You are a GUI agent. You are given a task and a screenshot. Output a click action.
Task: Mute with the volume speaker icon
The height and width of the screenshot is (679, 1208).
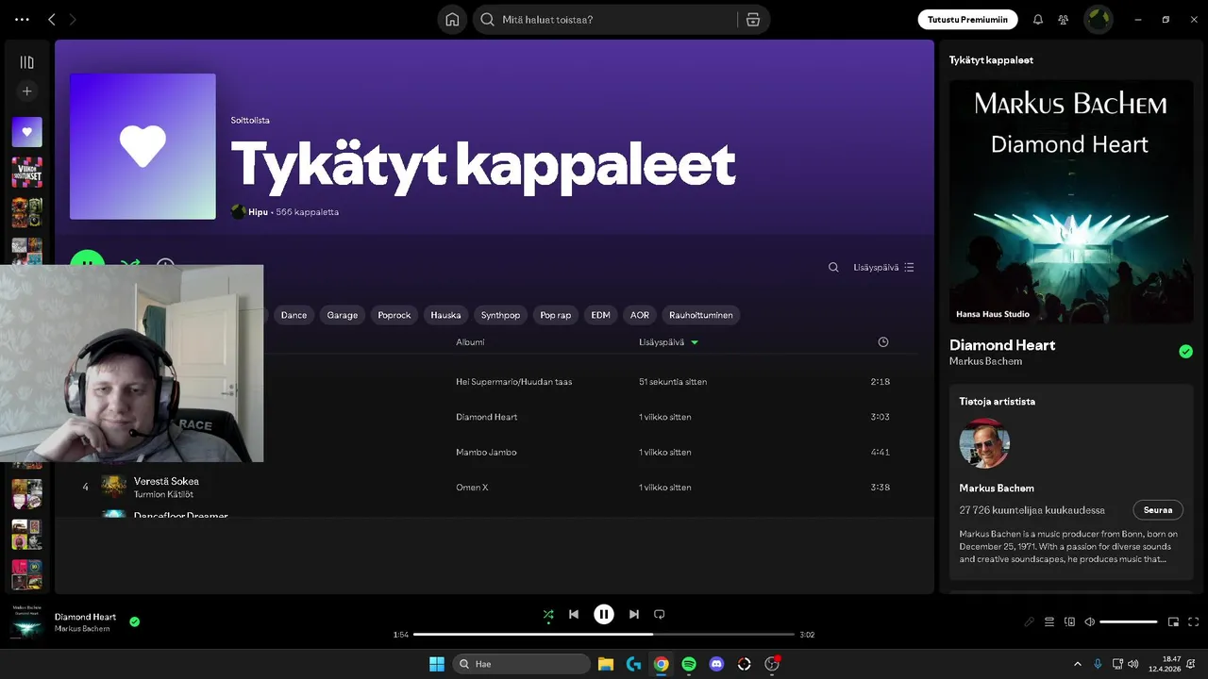pyautogui.click(x=1089, y=621)
